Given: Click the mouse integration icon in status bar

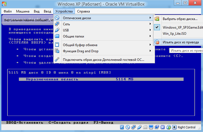Looking at the screenshot, I should click(169, 127).
